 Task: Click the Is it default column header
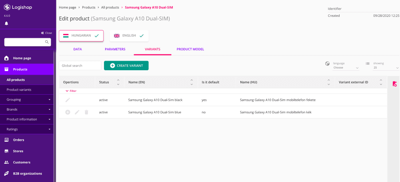click(210, 82)
